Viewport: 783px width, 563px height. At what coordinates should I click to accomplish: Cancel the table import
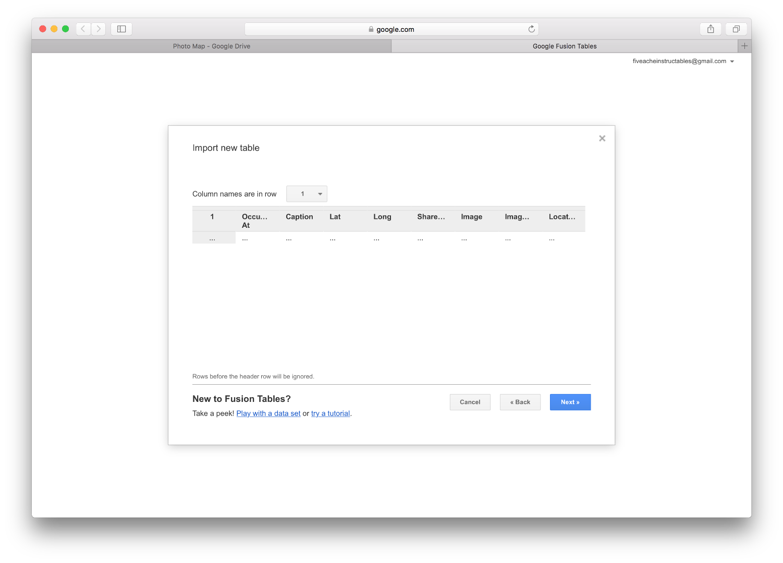coord(470,402)
